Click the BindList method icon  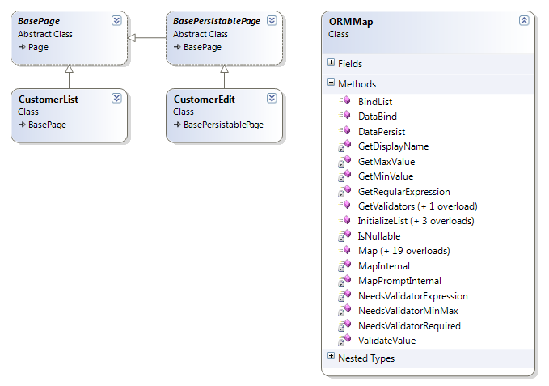[344, 101]
